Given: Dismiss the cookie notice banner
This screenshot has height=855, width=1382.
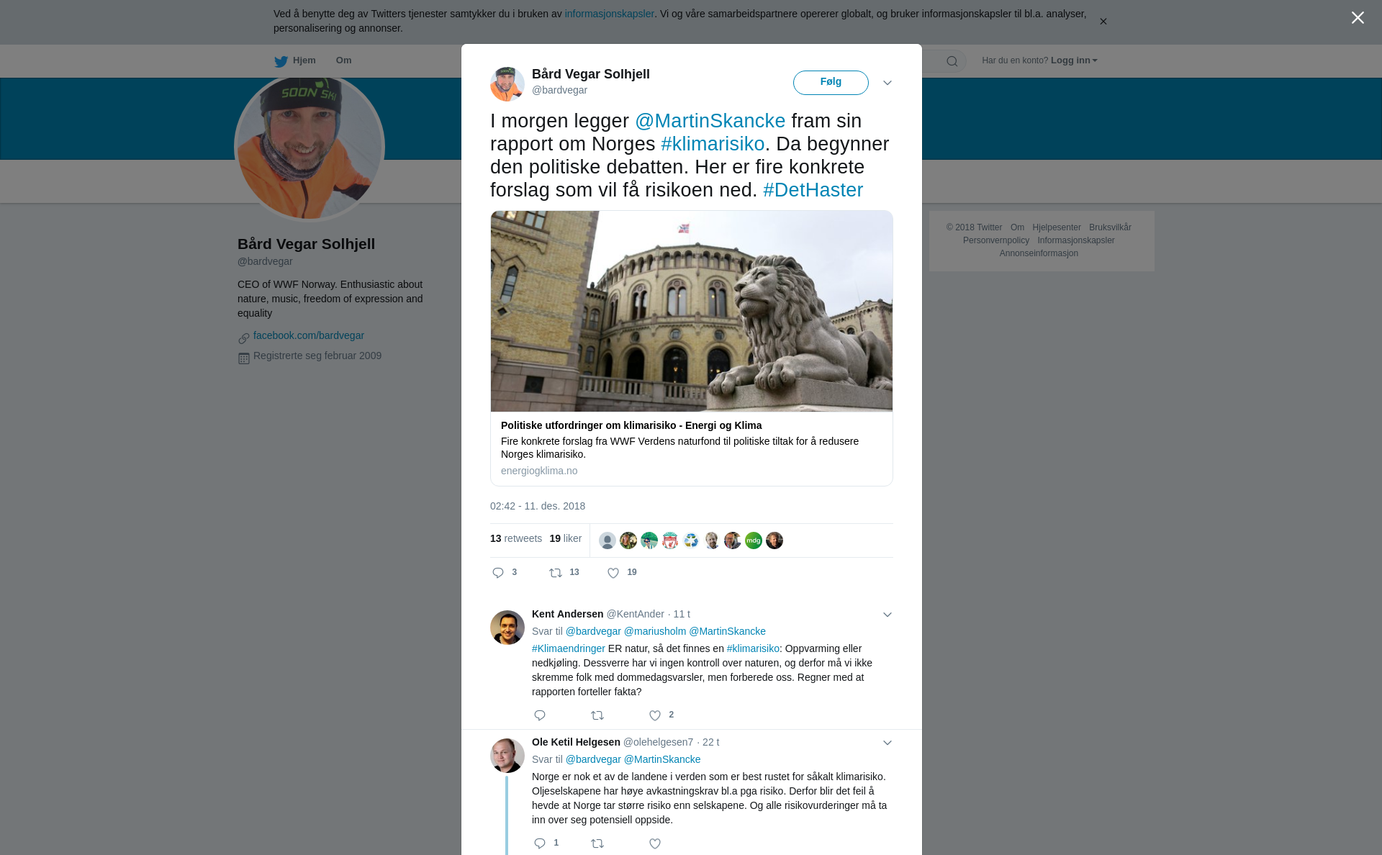Looking at the screenshot, I should tap(1103, 22).
